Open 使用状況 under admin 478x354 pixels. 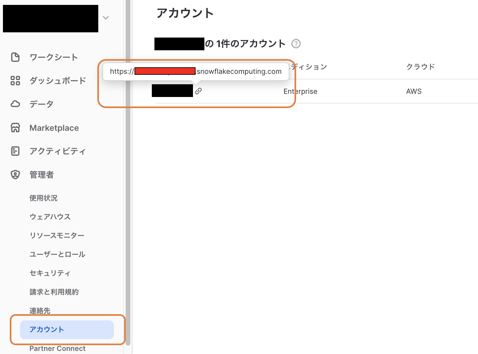tap(43, 198)
